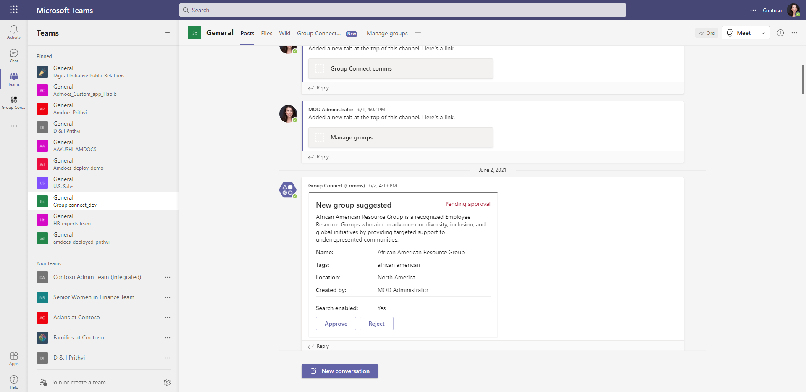The image size is (809, 392).
Task: Open General channel of Digital Initiative Public Relations
Action: click(103, 72)
